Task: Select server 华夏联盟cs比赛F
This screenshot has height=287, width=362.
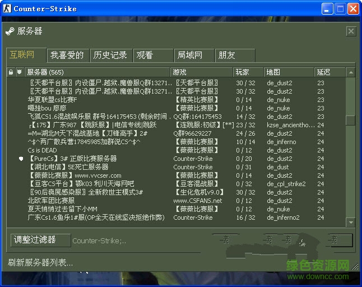Action: 177,100
